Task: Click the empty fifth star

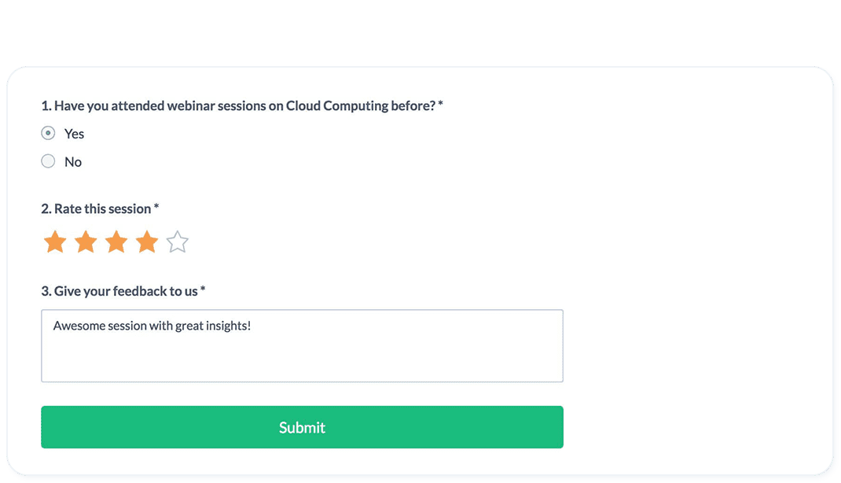Action: [177, 242]
